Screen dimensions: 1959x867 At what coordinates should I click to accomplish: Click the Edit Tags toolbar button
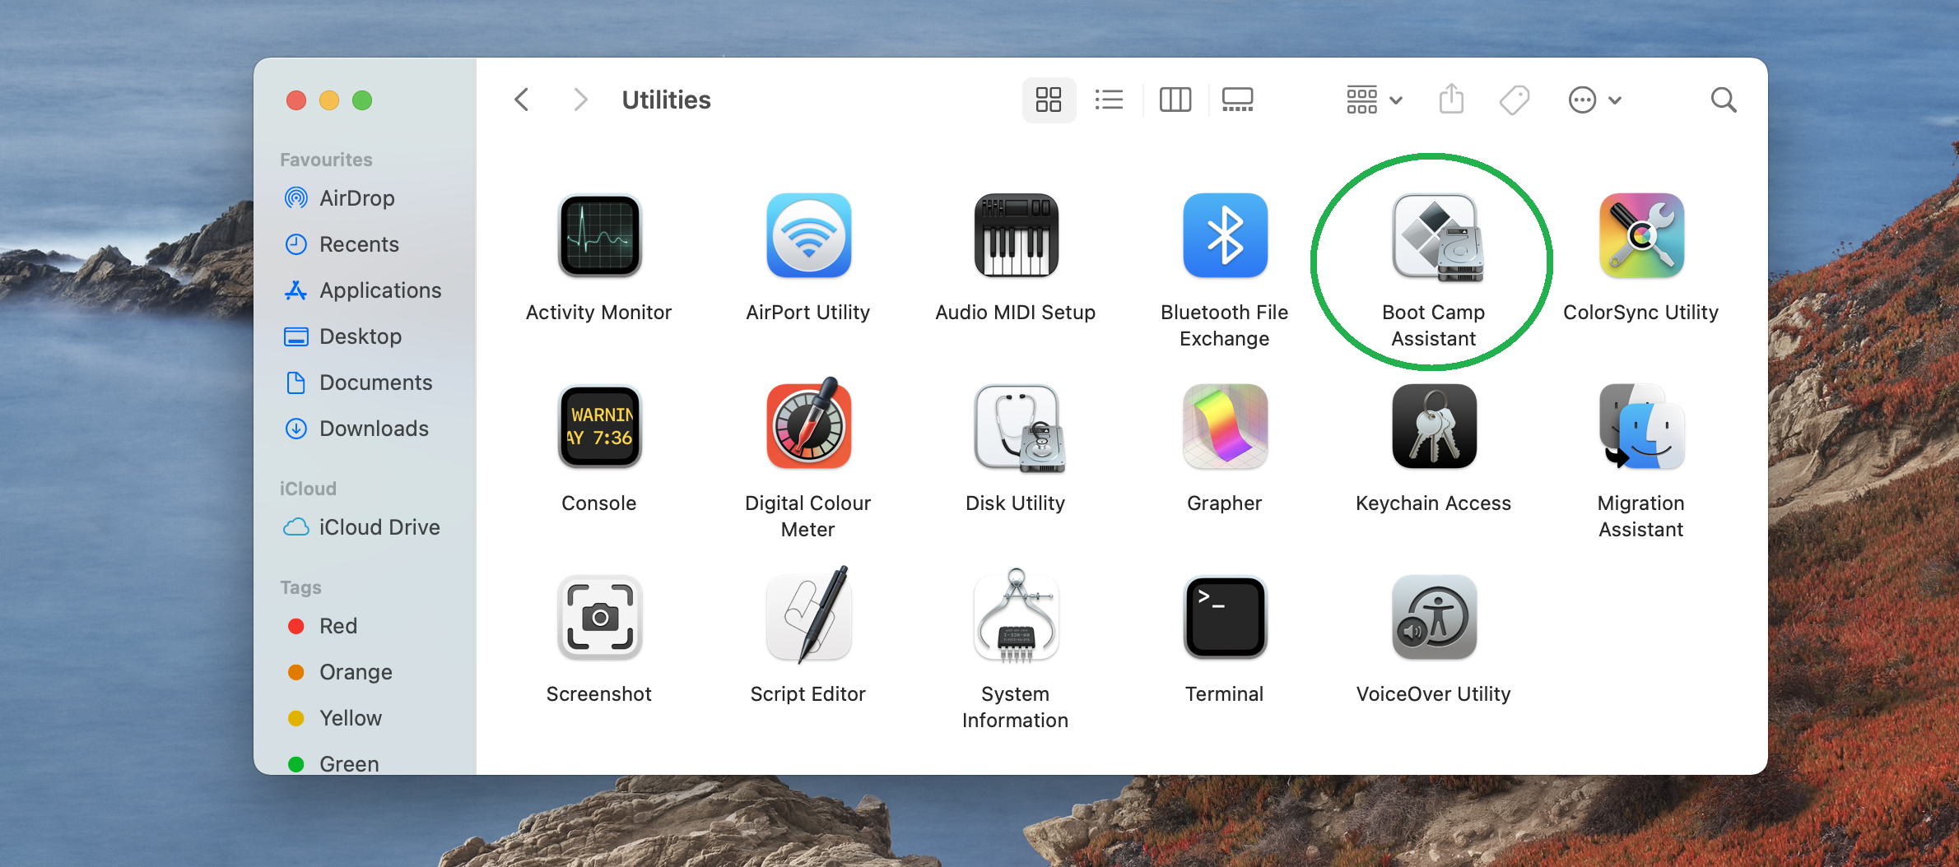1514,100
